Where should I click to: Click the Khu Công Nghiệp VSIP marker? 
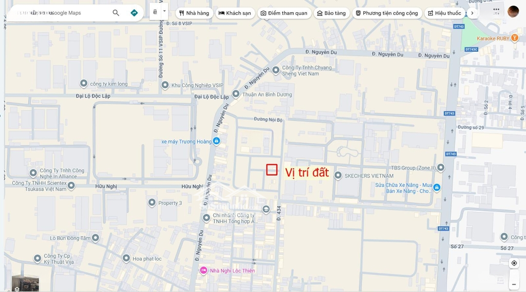click(165, 85)
